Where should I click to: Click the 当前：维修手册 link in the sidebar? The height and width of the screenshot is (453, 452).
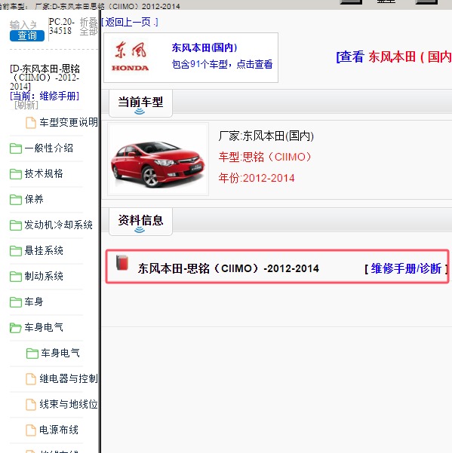click(45, 96)
